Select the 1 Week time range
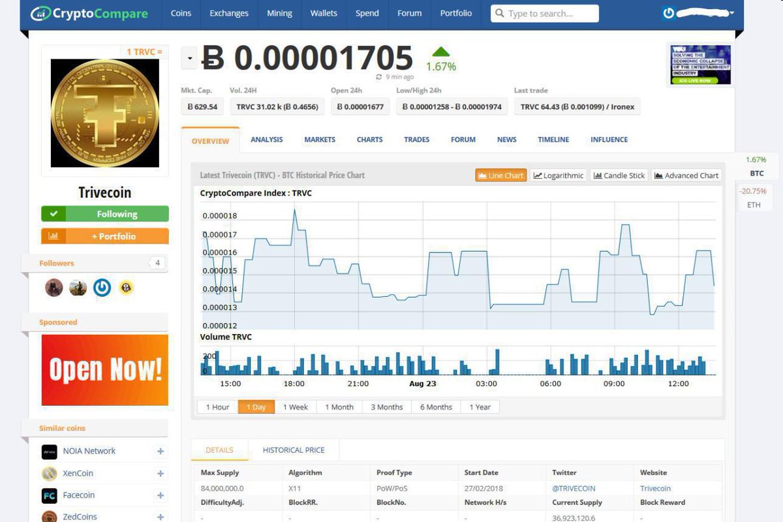This screenshot has width=783, height=522. point(296,407)
